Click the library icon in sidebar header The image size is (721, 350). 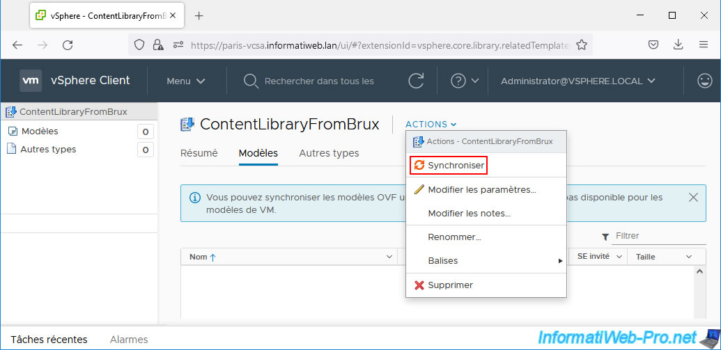pyautogui.click(x=11, y=111)
